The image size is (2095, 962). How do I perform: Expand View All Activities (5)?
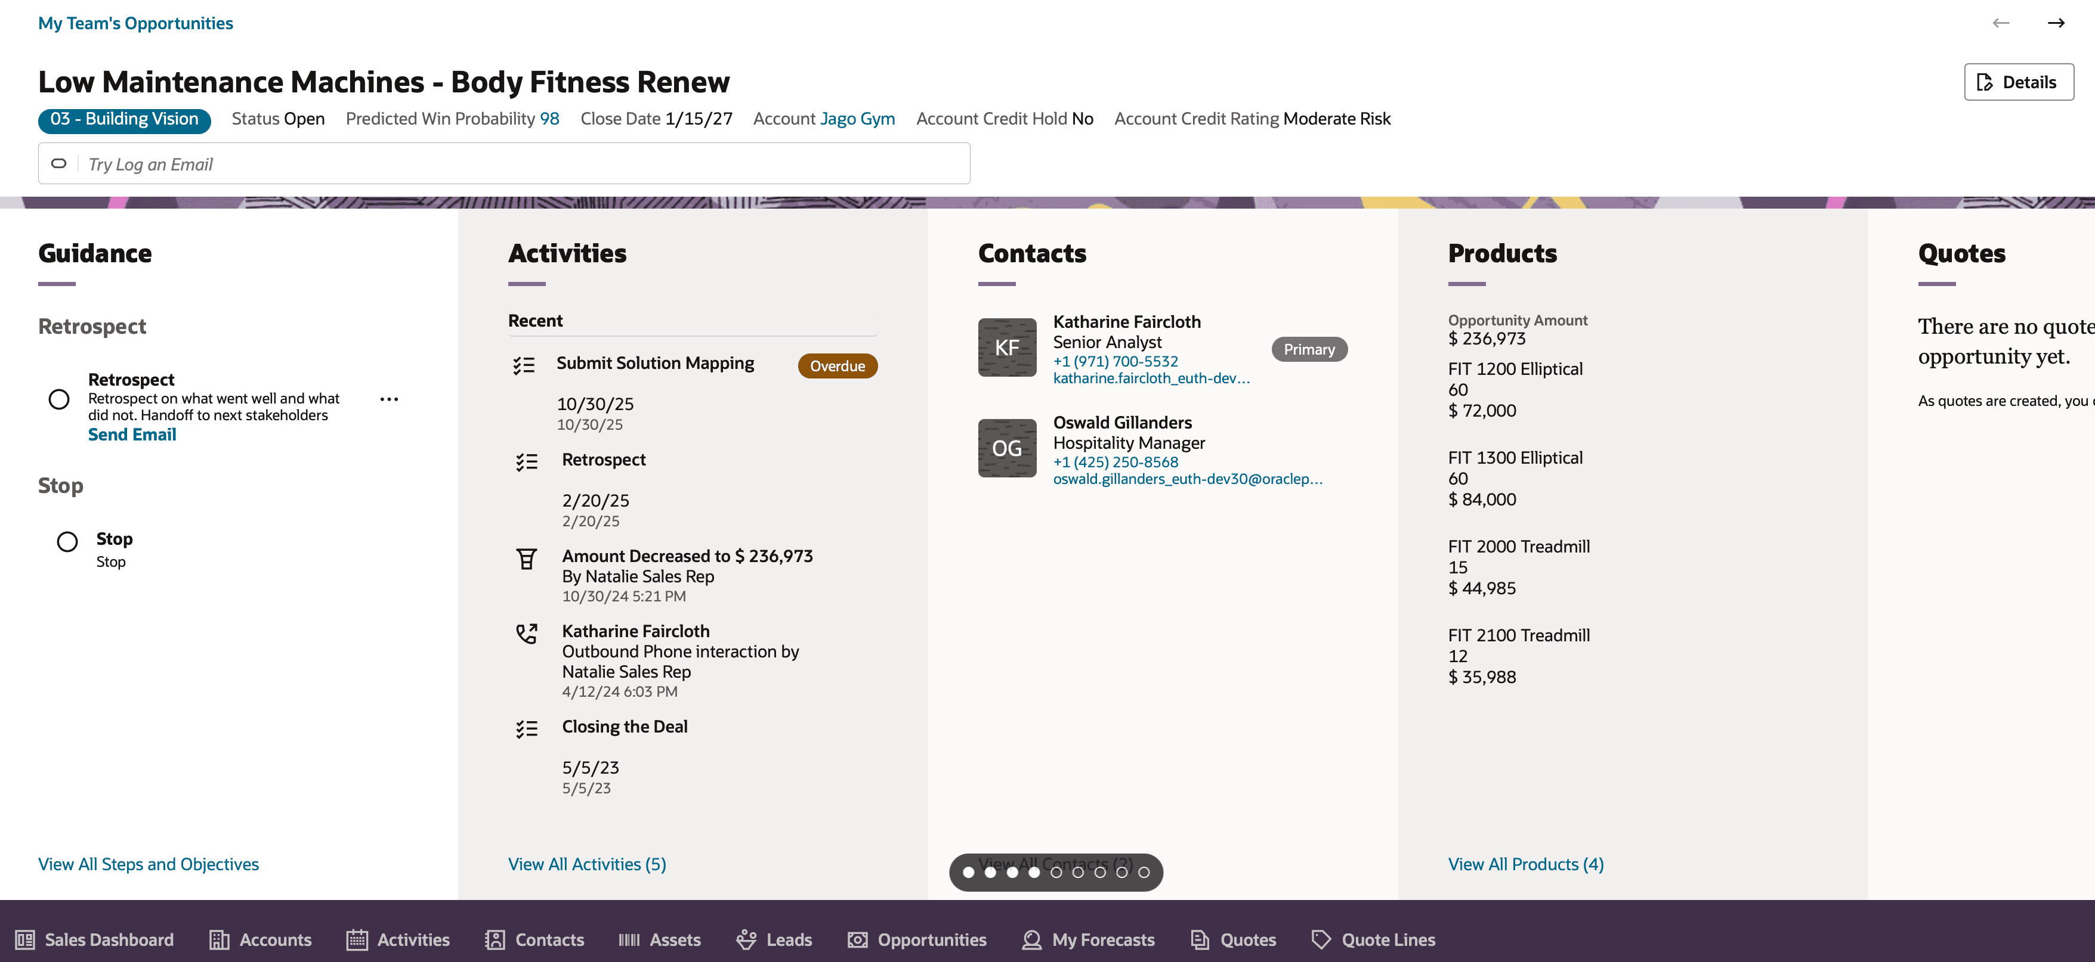[586, 864]
